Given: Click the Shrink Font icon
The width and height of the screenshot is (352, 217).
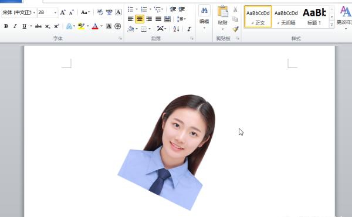Looking at the screenshot, I should [72, 12].
